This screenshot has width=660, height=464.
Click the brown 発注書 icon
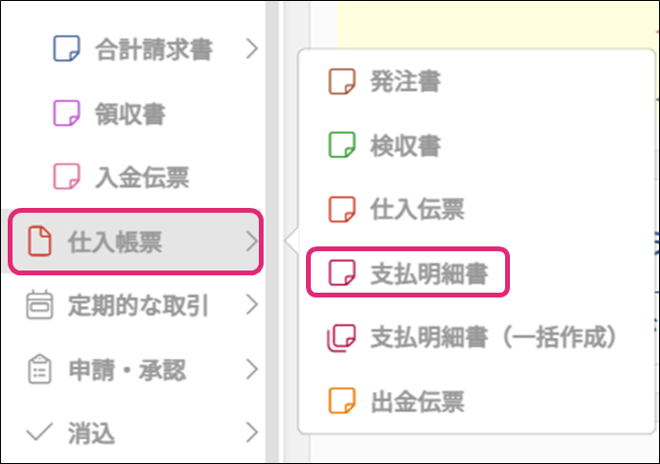(x=342, y=82)
